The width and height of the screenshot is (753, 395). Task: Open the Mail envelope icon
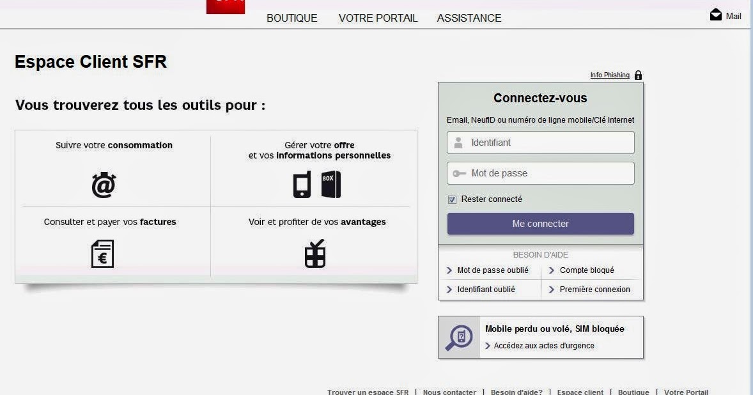[x=715, y=15]
